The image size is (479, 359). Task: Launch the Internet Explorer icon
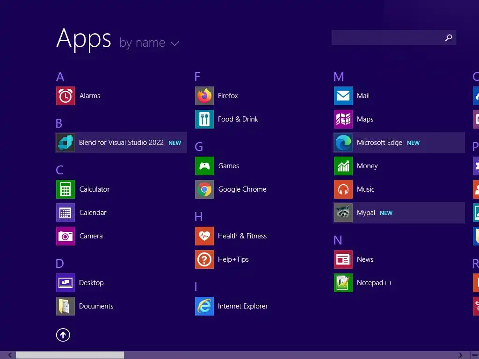point(204,306)
